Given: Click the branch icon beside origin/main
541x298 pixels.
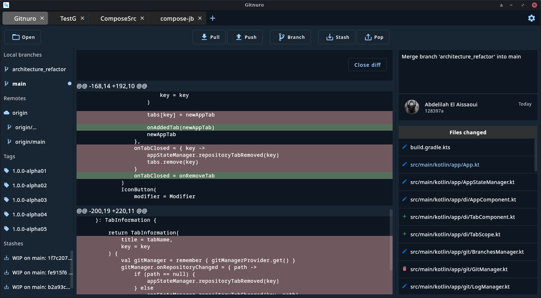Looking at the screenshot, I should point(9,142).
